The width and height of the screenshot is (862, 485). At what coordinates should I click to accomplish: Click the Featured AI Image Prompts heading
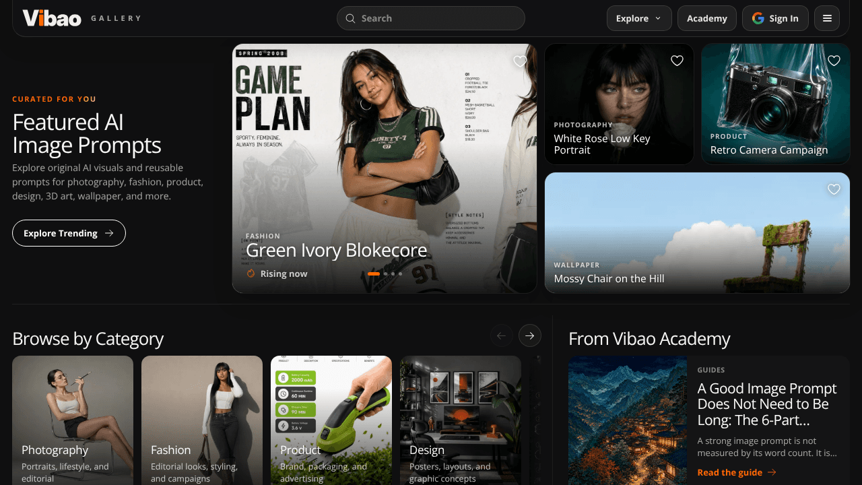[x=87, y=133]
